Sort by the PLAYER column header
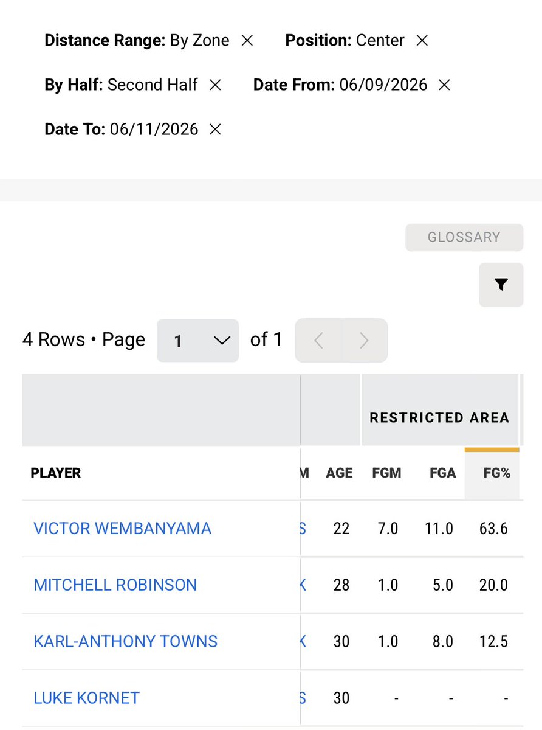The width and height of the screenshot is (542, 730). tap(56, 473)
